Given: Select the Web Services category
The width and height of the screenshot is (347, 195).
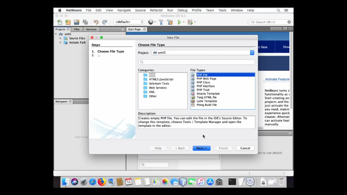Looking at the screenshot, I should pos(158,88).
